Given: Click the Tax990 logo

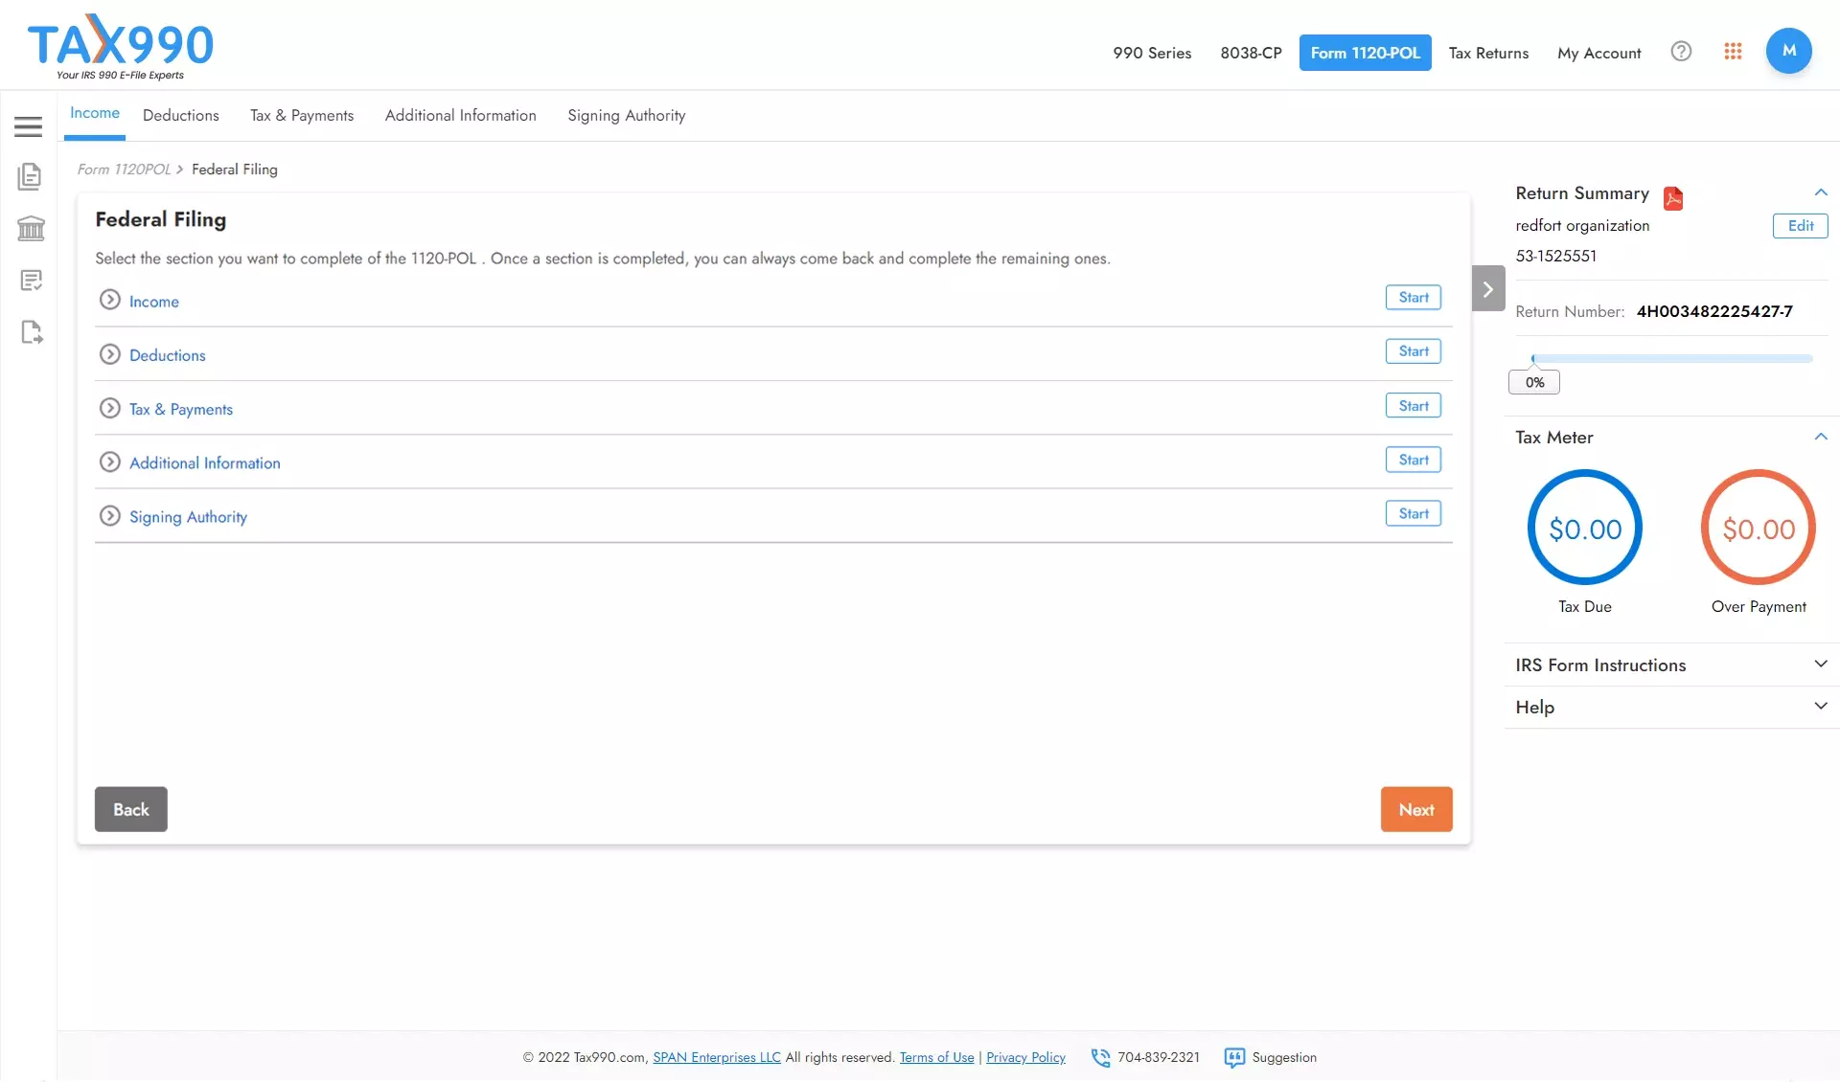Looking at the screenshot, I should [x=121, y=47].
